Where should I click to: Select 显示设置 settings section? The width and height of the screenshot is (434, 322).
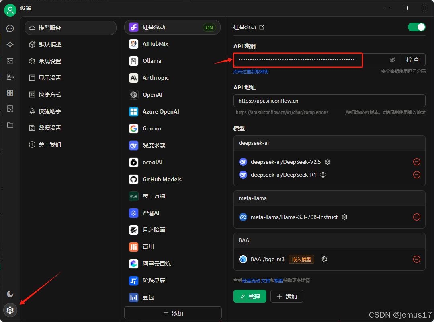(71, 78)
